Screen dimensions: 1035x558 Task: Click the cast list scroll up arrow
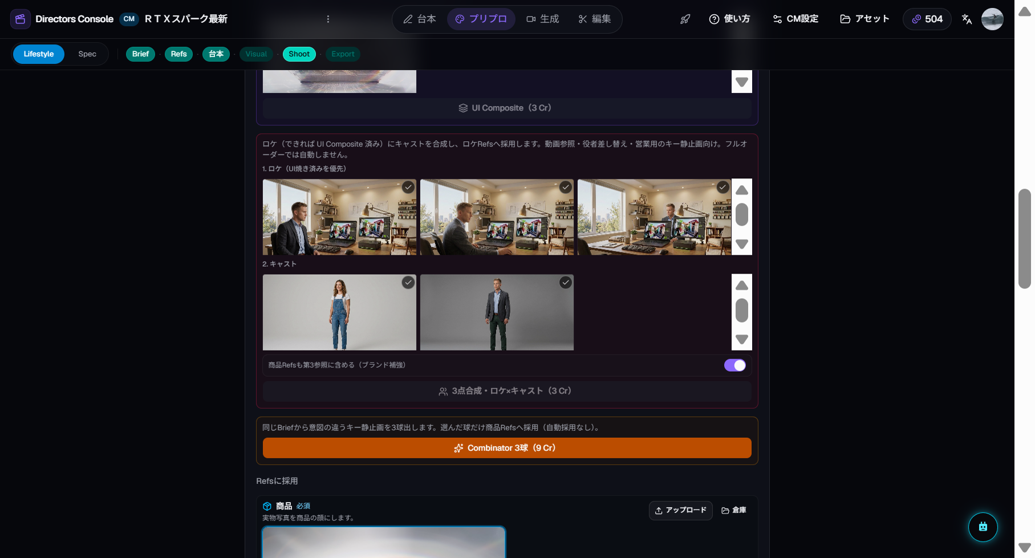click(x=742, y=285)
